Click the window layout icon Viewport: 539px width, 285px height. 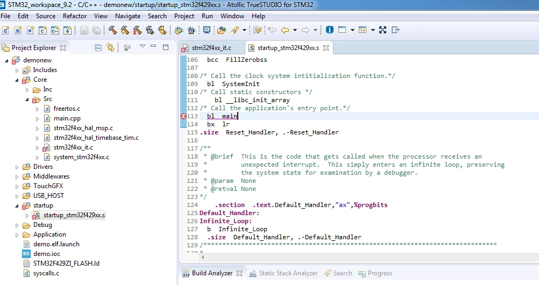342,30
